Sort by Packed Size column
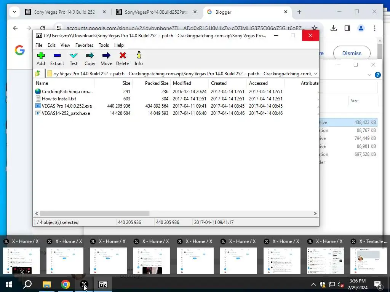This screenshot has height=292, width=390. point(151,83)
